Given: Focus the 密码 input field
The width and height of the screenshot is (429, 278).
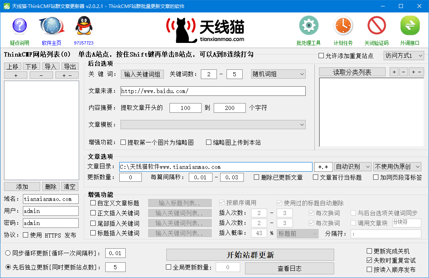Looking at the screenshot, I should [x=51, y=223].
